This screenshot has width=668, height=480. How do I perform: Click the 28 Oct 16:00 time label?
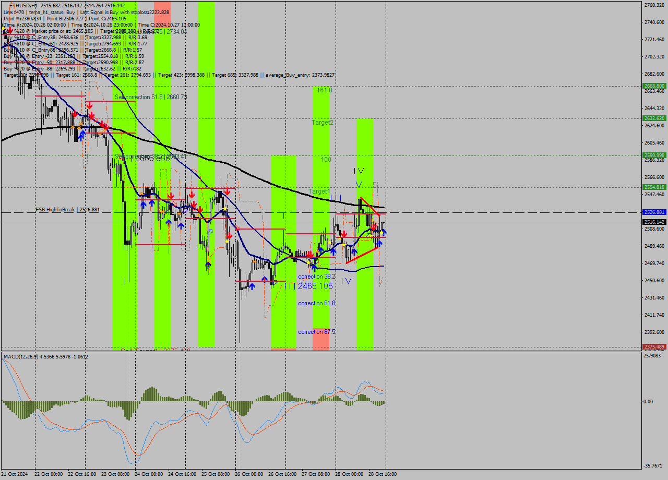[x=383, y=474]
